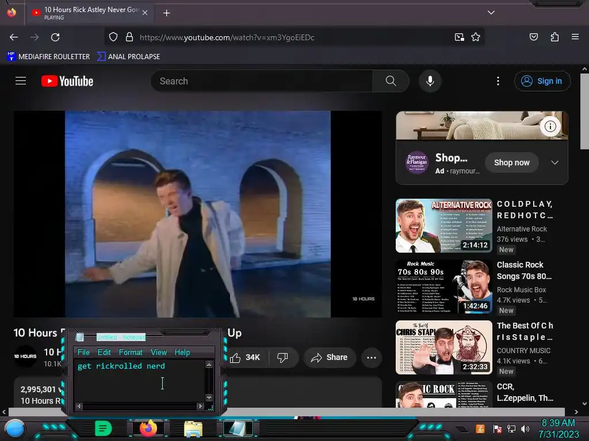This screenshot has width=589, height=441.
Task: Bookmark this page with the star icon
Action: pos(476,37)
